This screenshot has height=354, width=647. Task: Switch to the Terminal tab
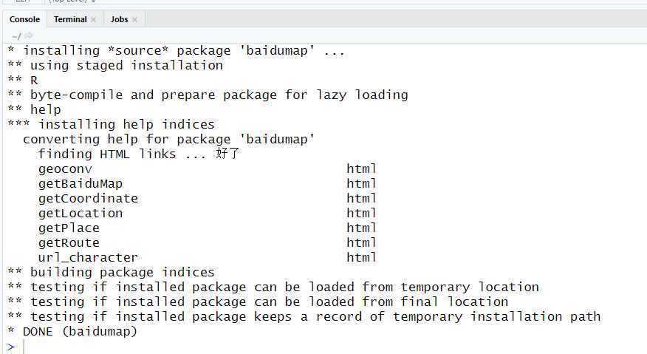[70, 19]
